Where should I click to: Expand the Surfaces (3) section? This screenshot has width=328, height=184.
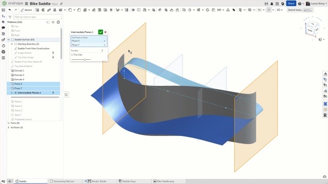pos(9,127)
